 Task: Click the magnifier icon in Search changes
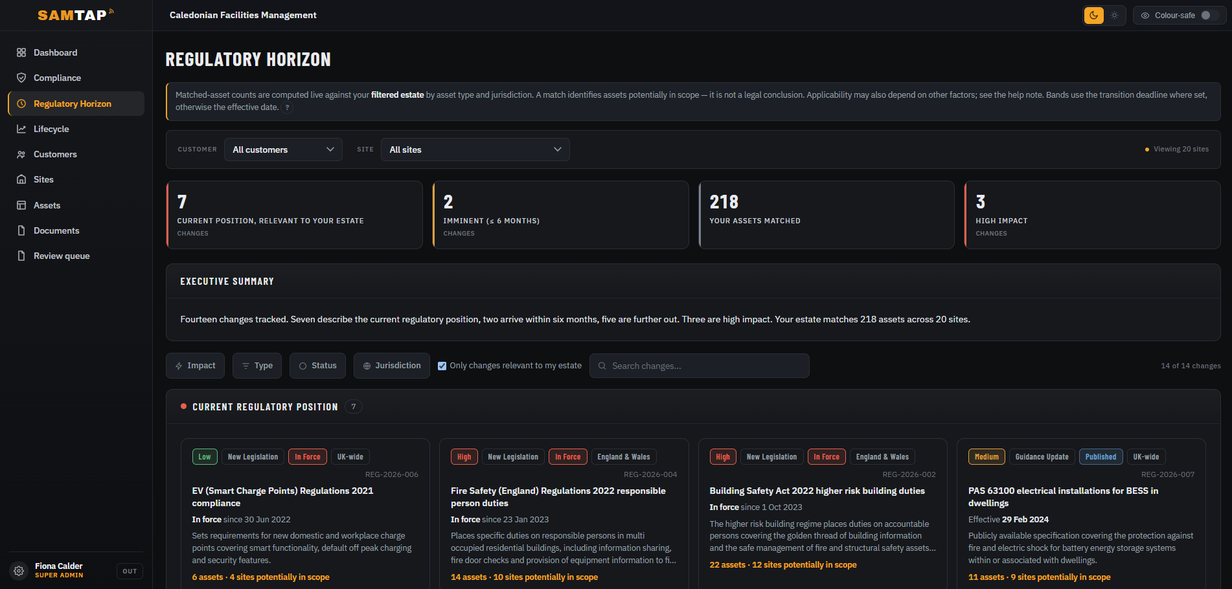point(602,366)
